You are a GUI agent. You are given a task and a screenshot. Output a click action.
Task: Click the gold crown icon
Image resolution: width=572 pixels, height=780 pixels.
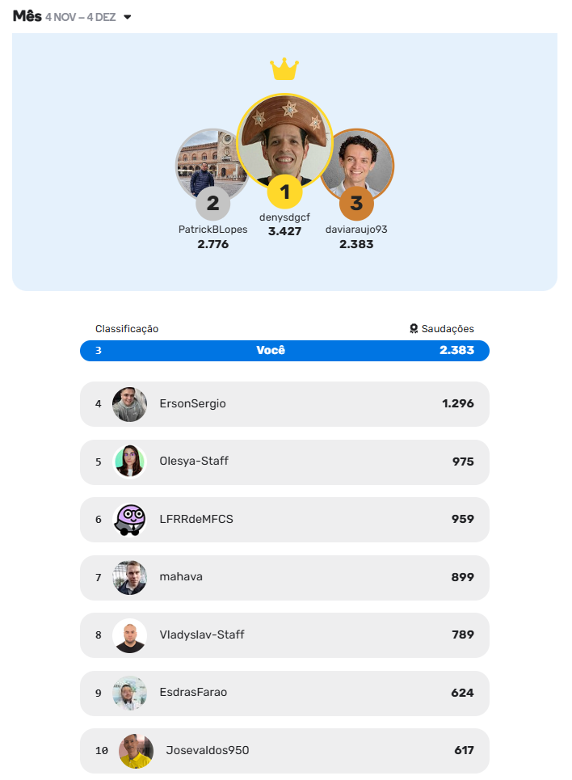tap(284, 70)
